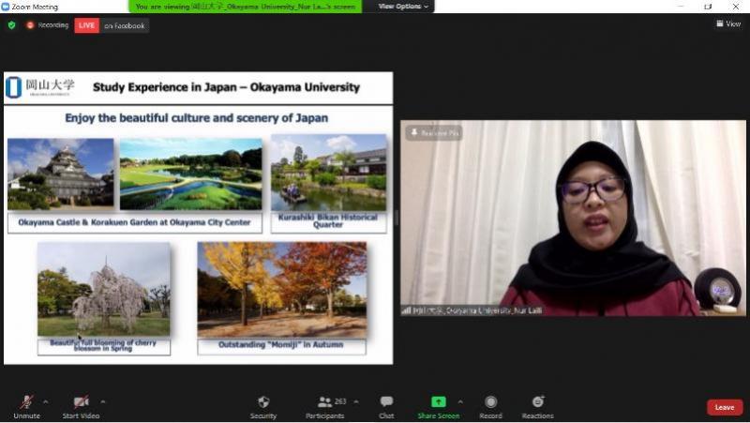Click the Recording indicator
Viewport: 750px width, 423px height.
pyautogui.click(x=48, y=25)
